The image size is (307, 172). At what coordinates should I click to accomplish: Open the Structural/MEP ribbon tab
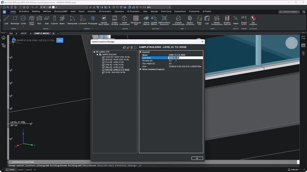(x=61, y=12)
